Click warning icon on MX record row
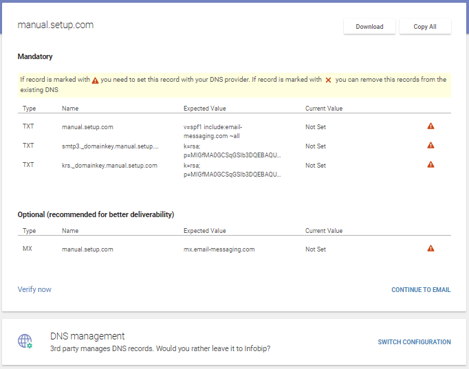The height and width of the screenshot is (369, 469). [430, 249]
